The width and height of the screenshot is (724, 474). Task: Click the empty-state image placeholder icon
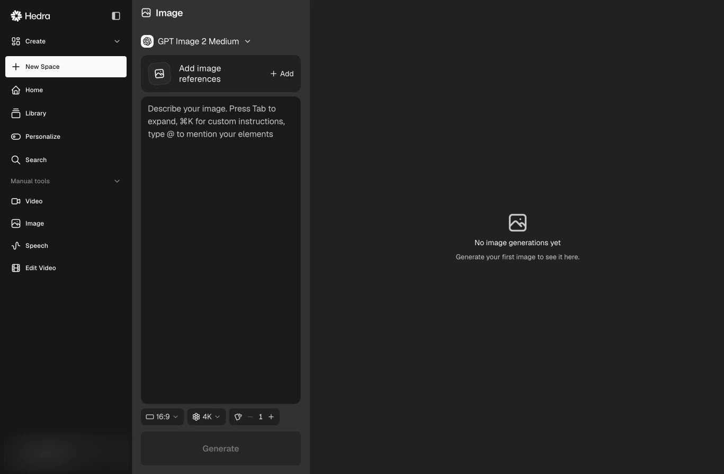[517, 222]
